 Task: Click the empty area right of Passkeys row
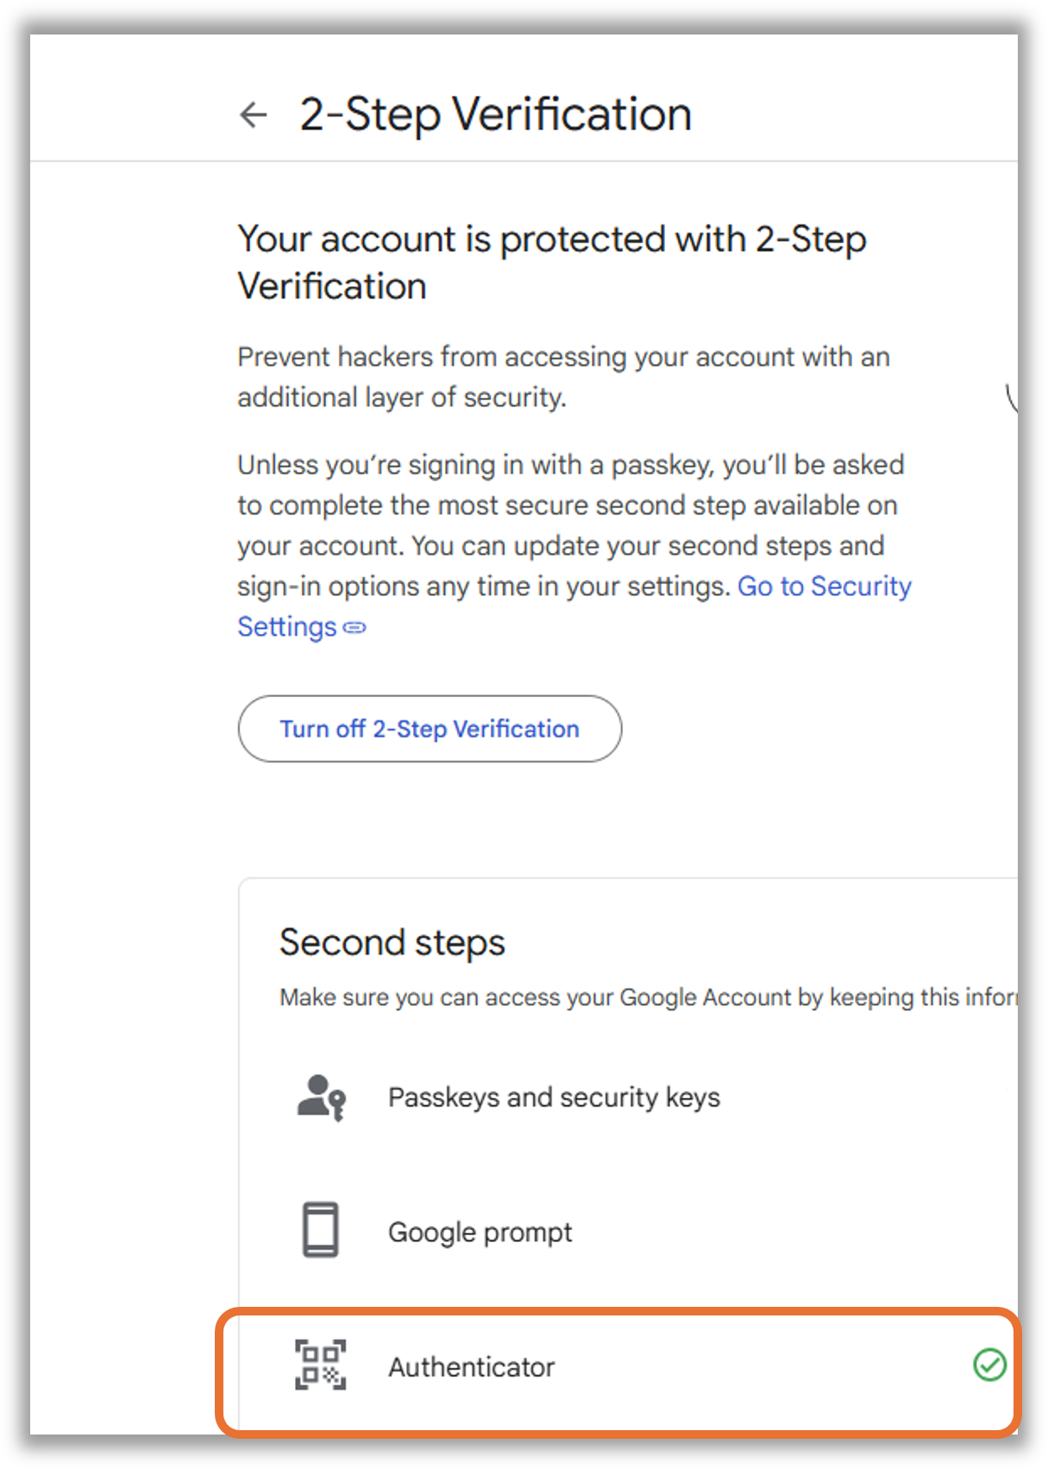[863, 1097]
